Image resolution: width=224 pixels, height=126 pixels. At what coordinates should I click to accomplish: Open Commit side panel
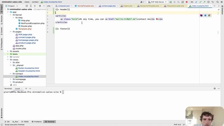coord(1,31)
